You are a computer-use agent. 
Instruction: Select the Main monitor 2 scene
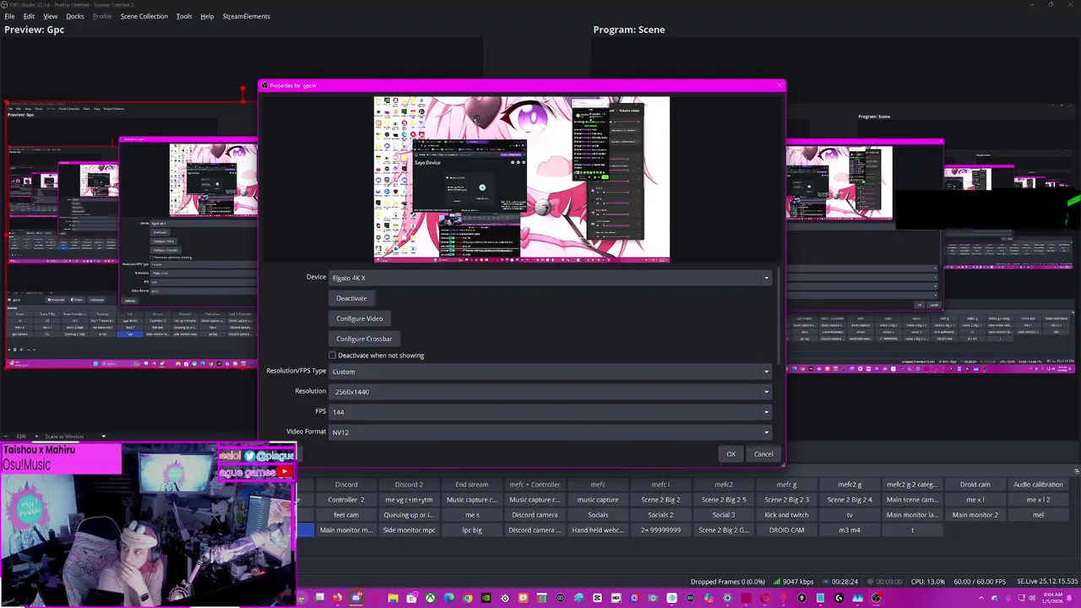(975, 515)
